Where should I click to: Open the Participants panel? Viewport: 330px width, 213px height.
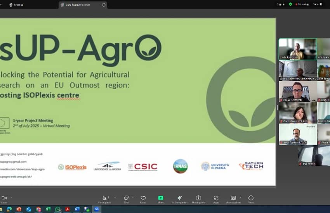[x=105, y=199]
